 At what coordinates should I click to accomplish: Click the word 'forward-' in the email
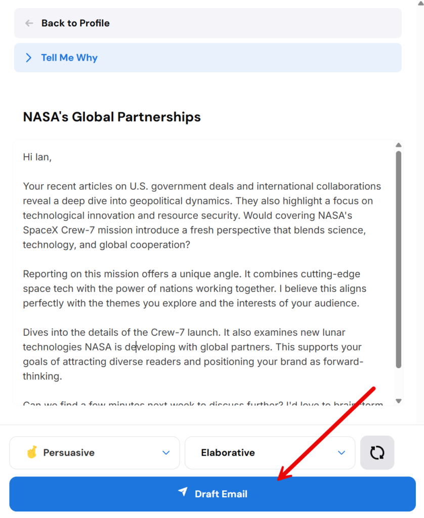tap(344, 361)
